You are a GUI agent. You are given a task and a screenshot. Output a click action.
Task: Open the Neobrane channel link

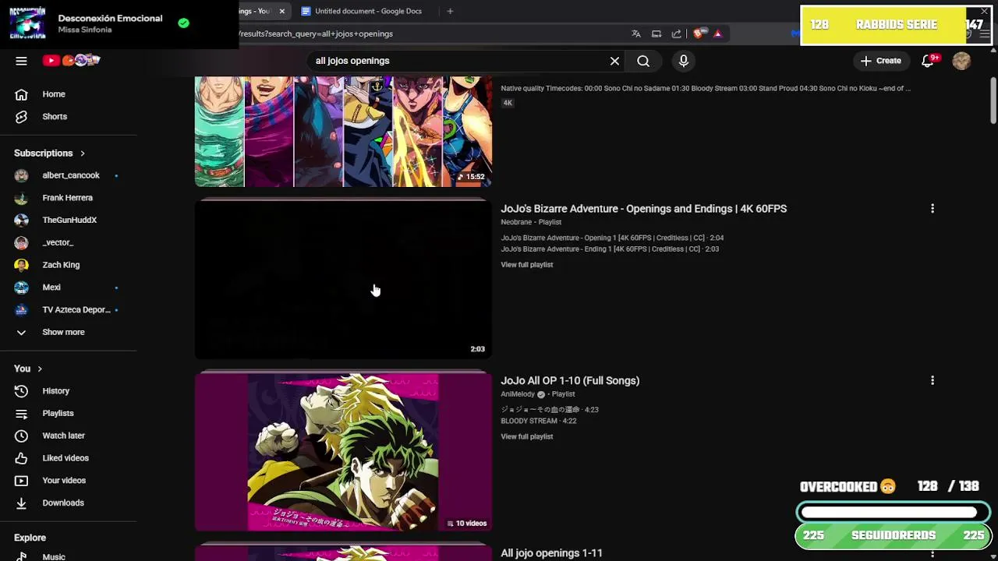coord(518,222)
